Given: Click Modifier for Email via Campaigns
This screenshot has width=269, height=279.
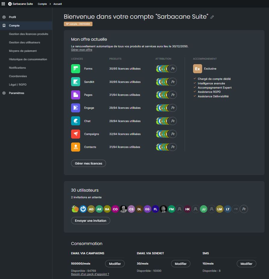Looking at the screenshot, I should [x=115, y=264].
